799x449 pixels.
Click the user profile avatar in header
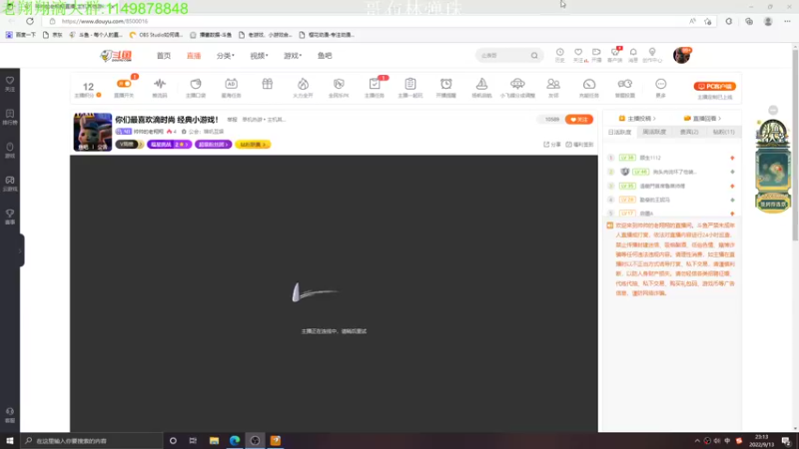(682, 55)
